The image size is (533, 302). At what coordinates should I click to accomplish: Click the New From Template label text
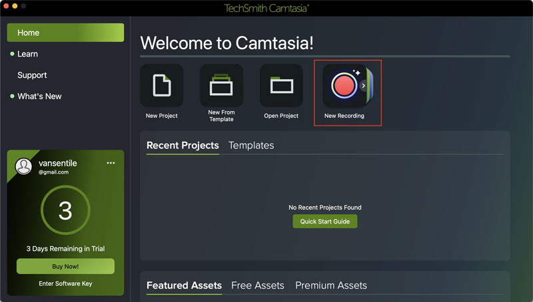[221, 116]
